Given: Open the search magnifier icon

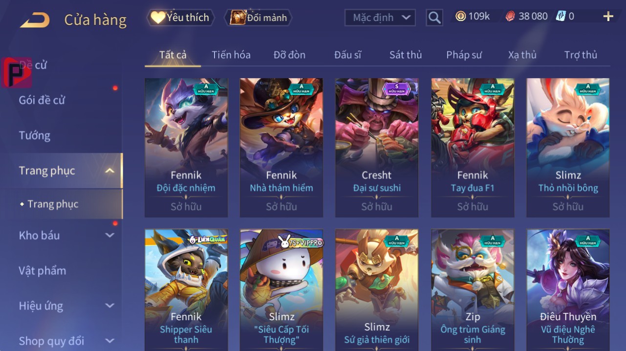Looking at the screenshot, I should click(x=434, y=18).
